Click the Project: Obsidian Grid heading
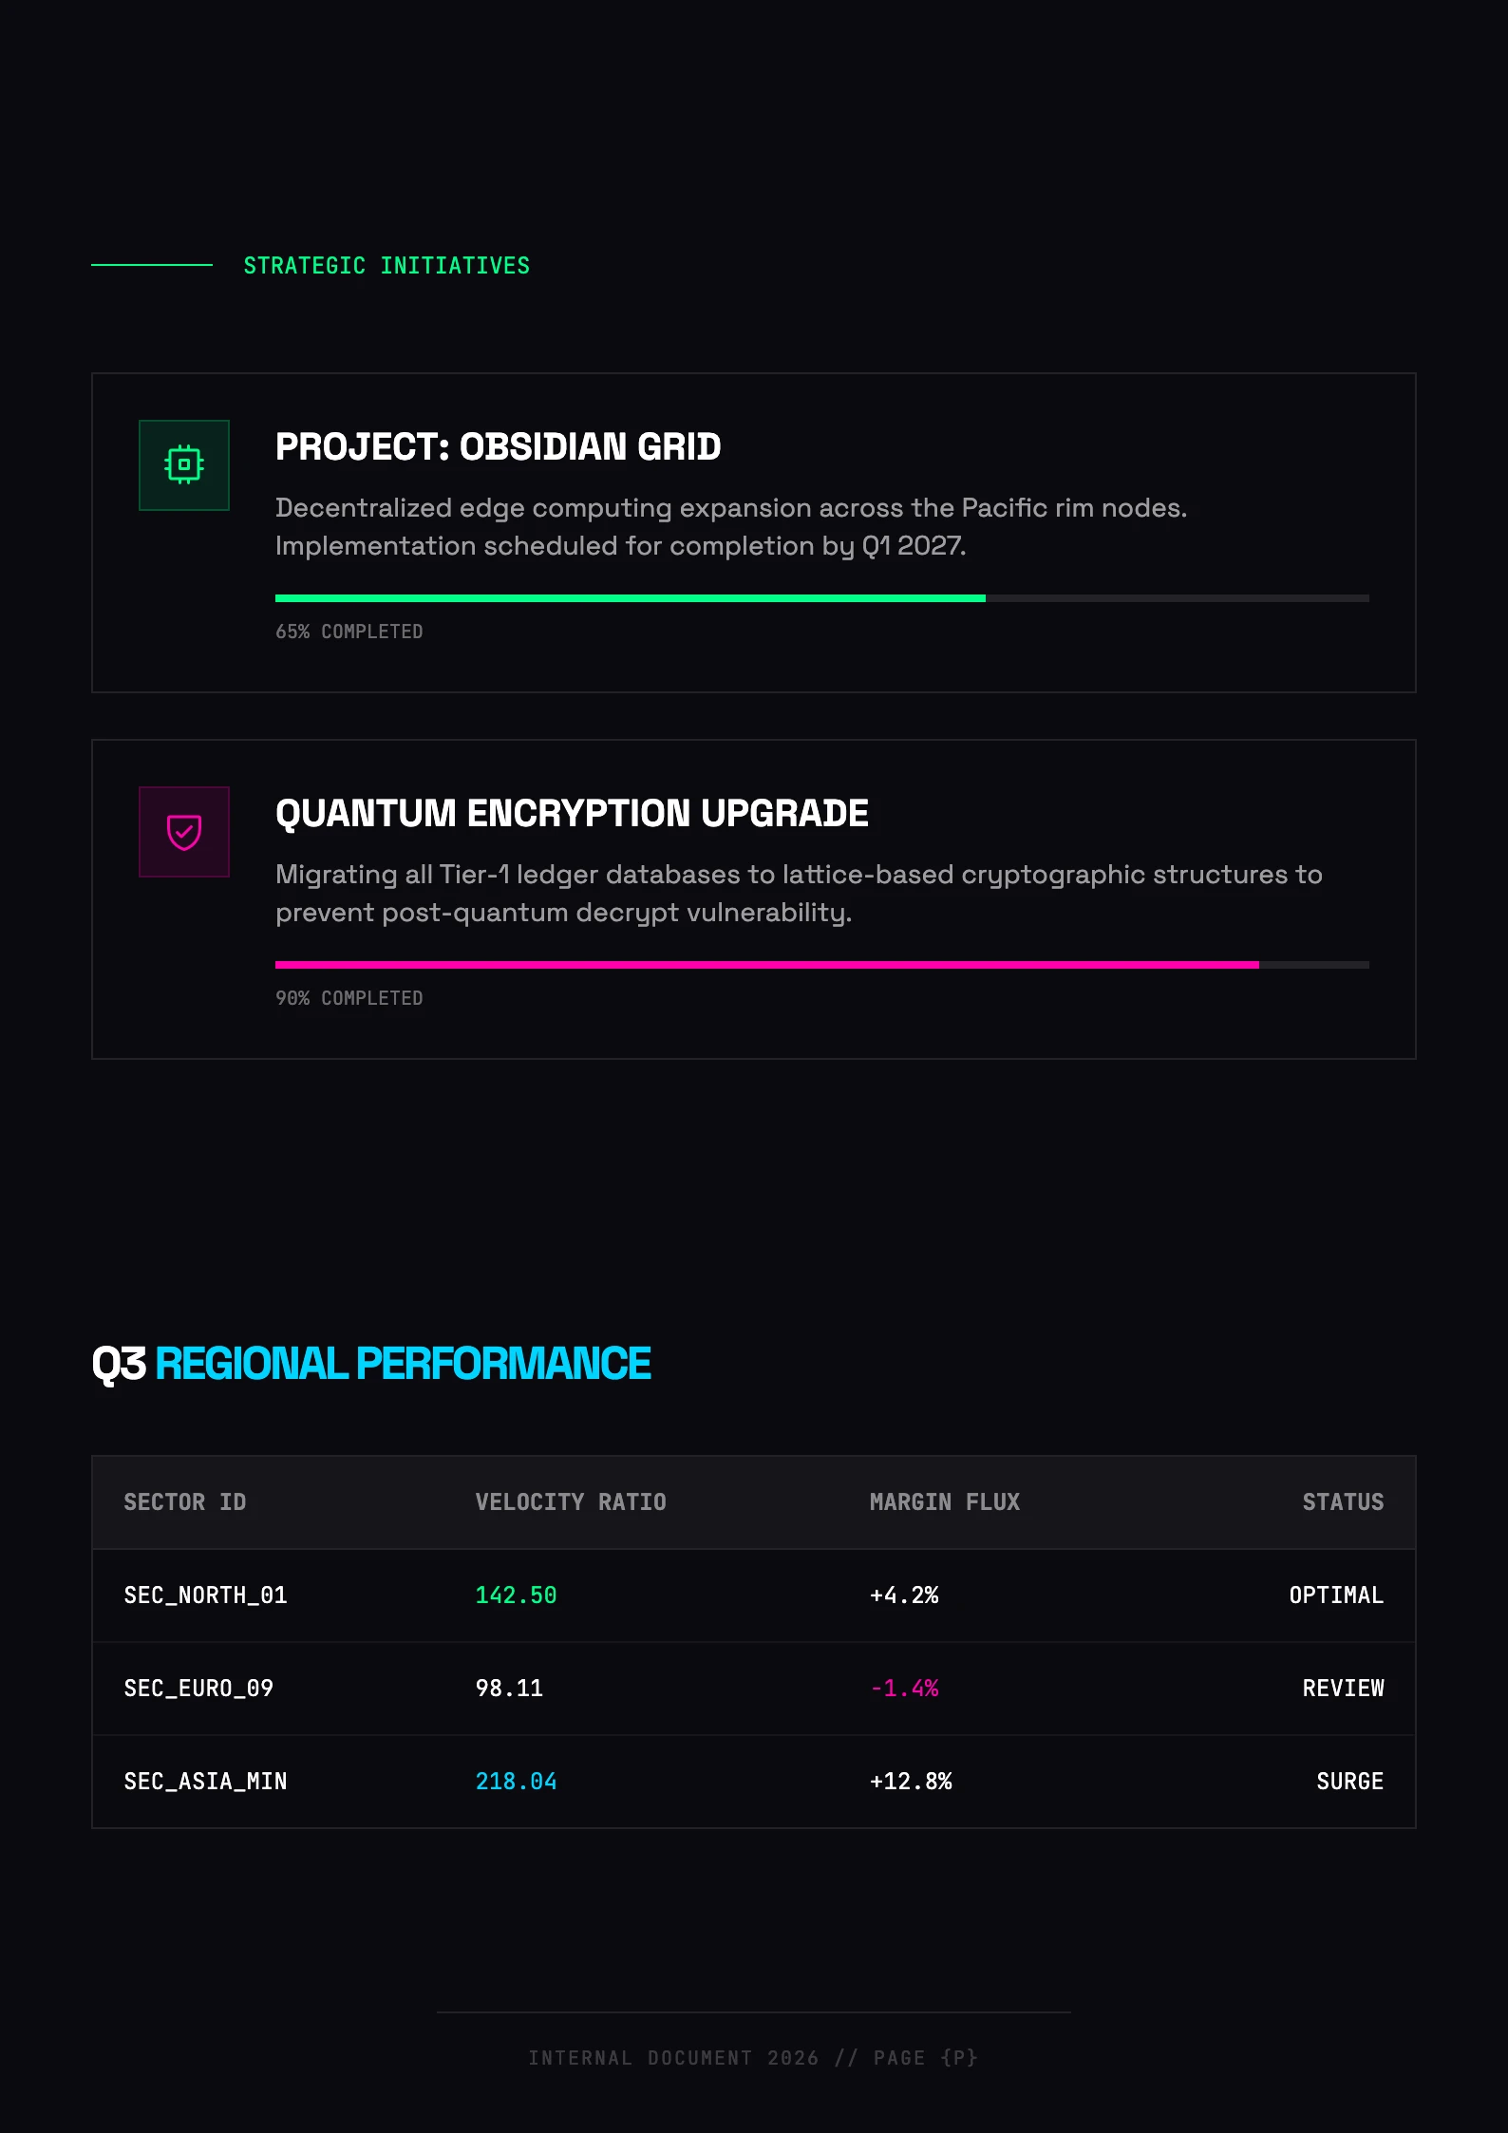 498,446
